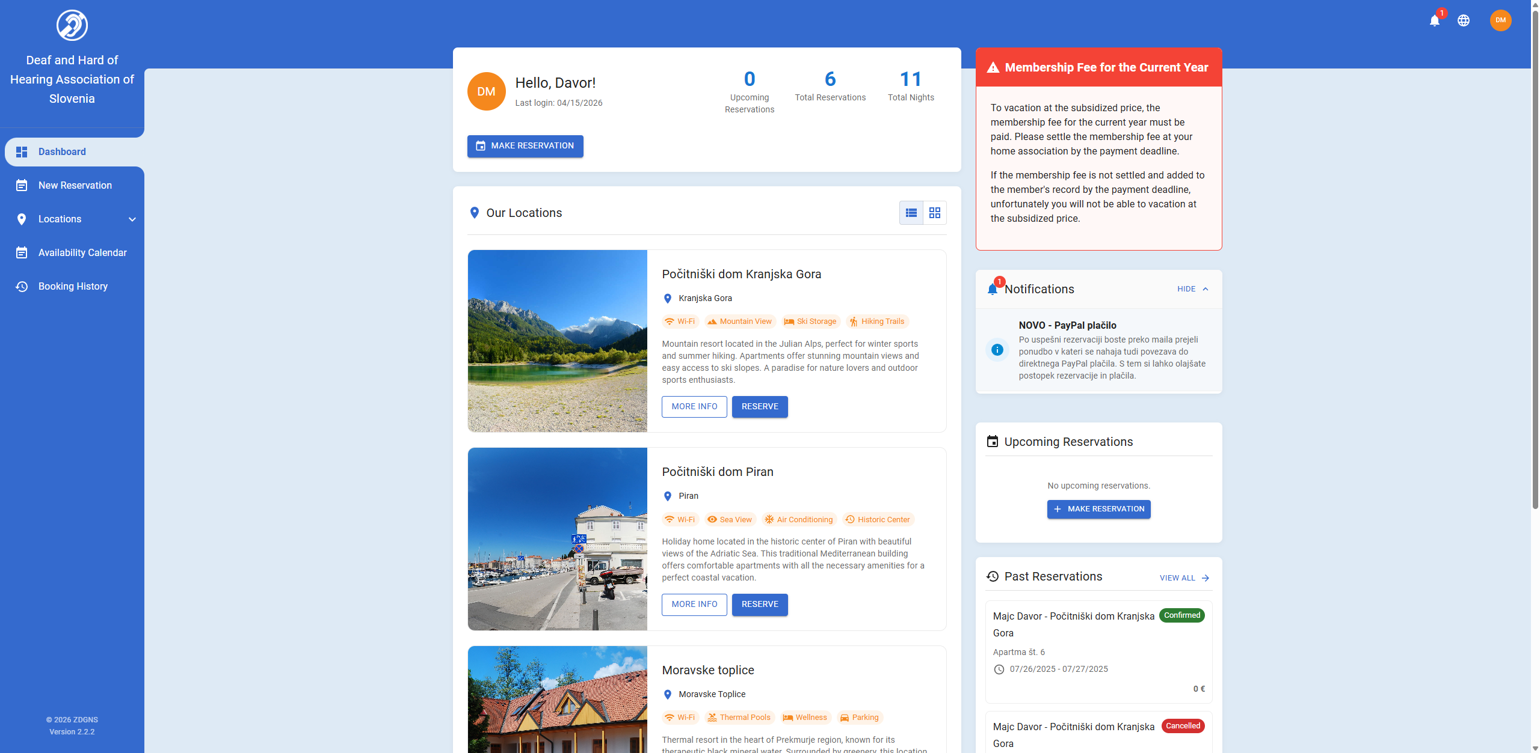This screenshot has width=1540, height=753.
Task: Open the notifications bell in header
Action: point(1435,20)
